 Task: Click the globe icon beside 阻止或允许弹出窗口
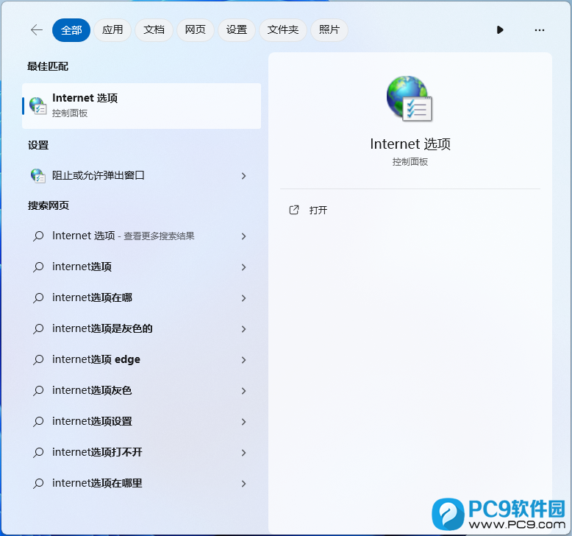38,176
